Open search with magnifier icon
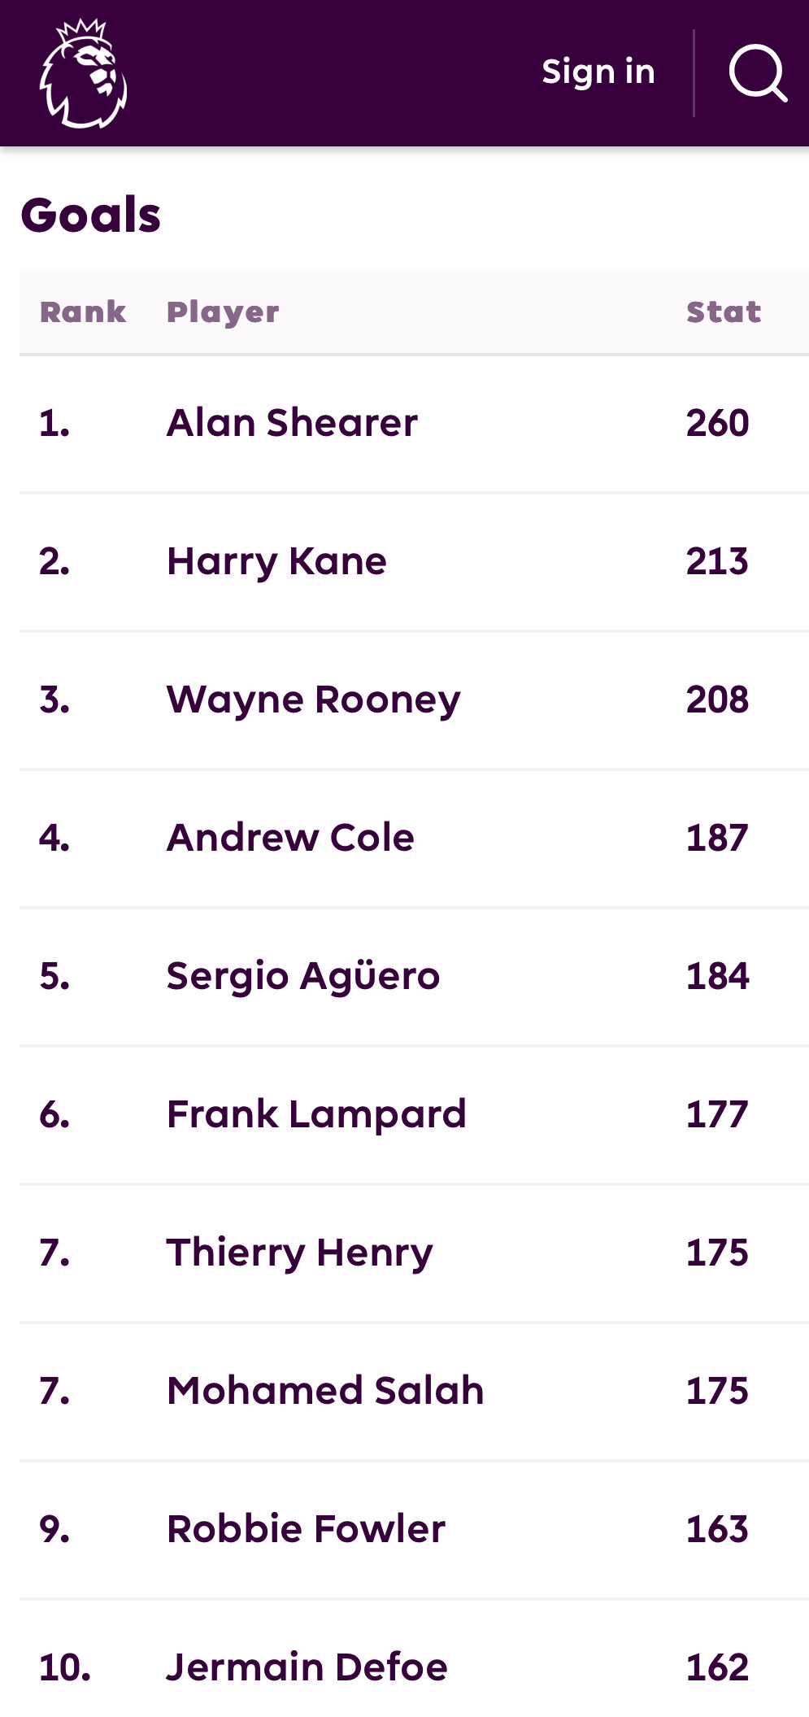The height and width of the screenshot is (1717, 809). pyautogui.click(x=757, y=73)
